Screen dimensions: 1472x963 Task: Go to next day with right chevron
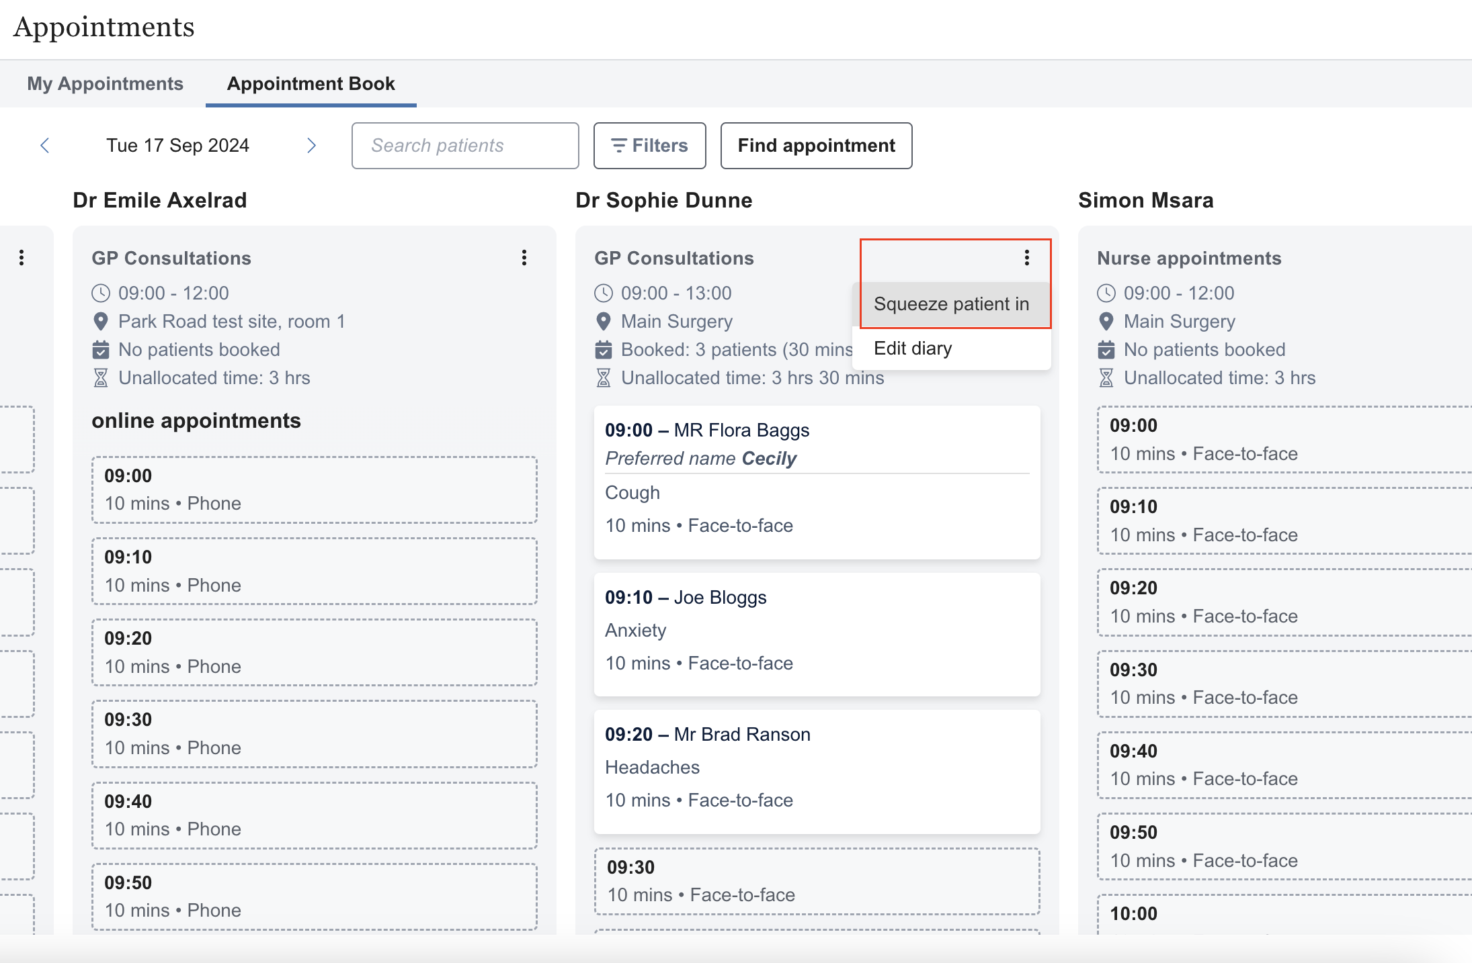pos(311,146)
